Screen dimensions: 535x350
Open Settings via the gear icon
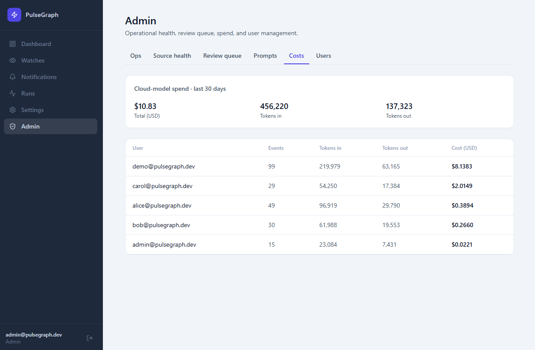click(x=13, y=110)
